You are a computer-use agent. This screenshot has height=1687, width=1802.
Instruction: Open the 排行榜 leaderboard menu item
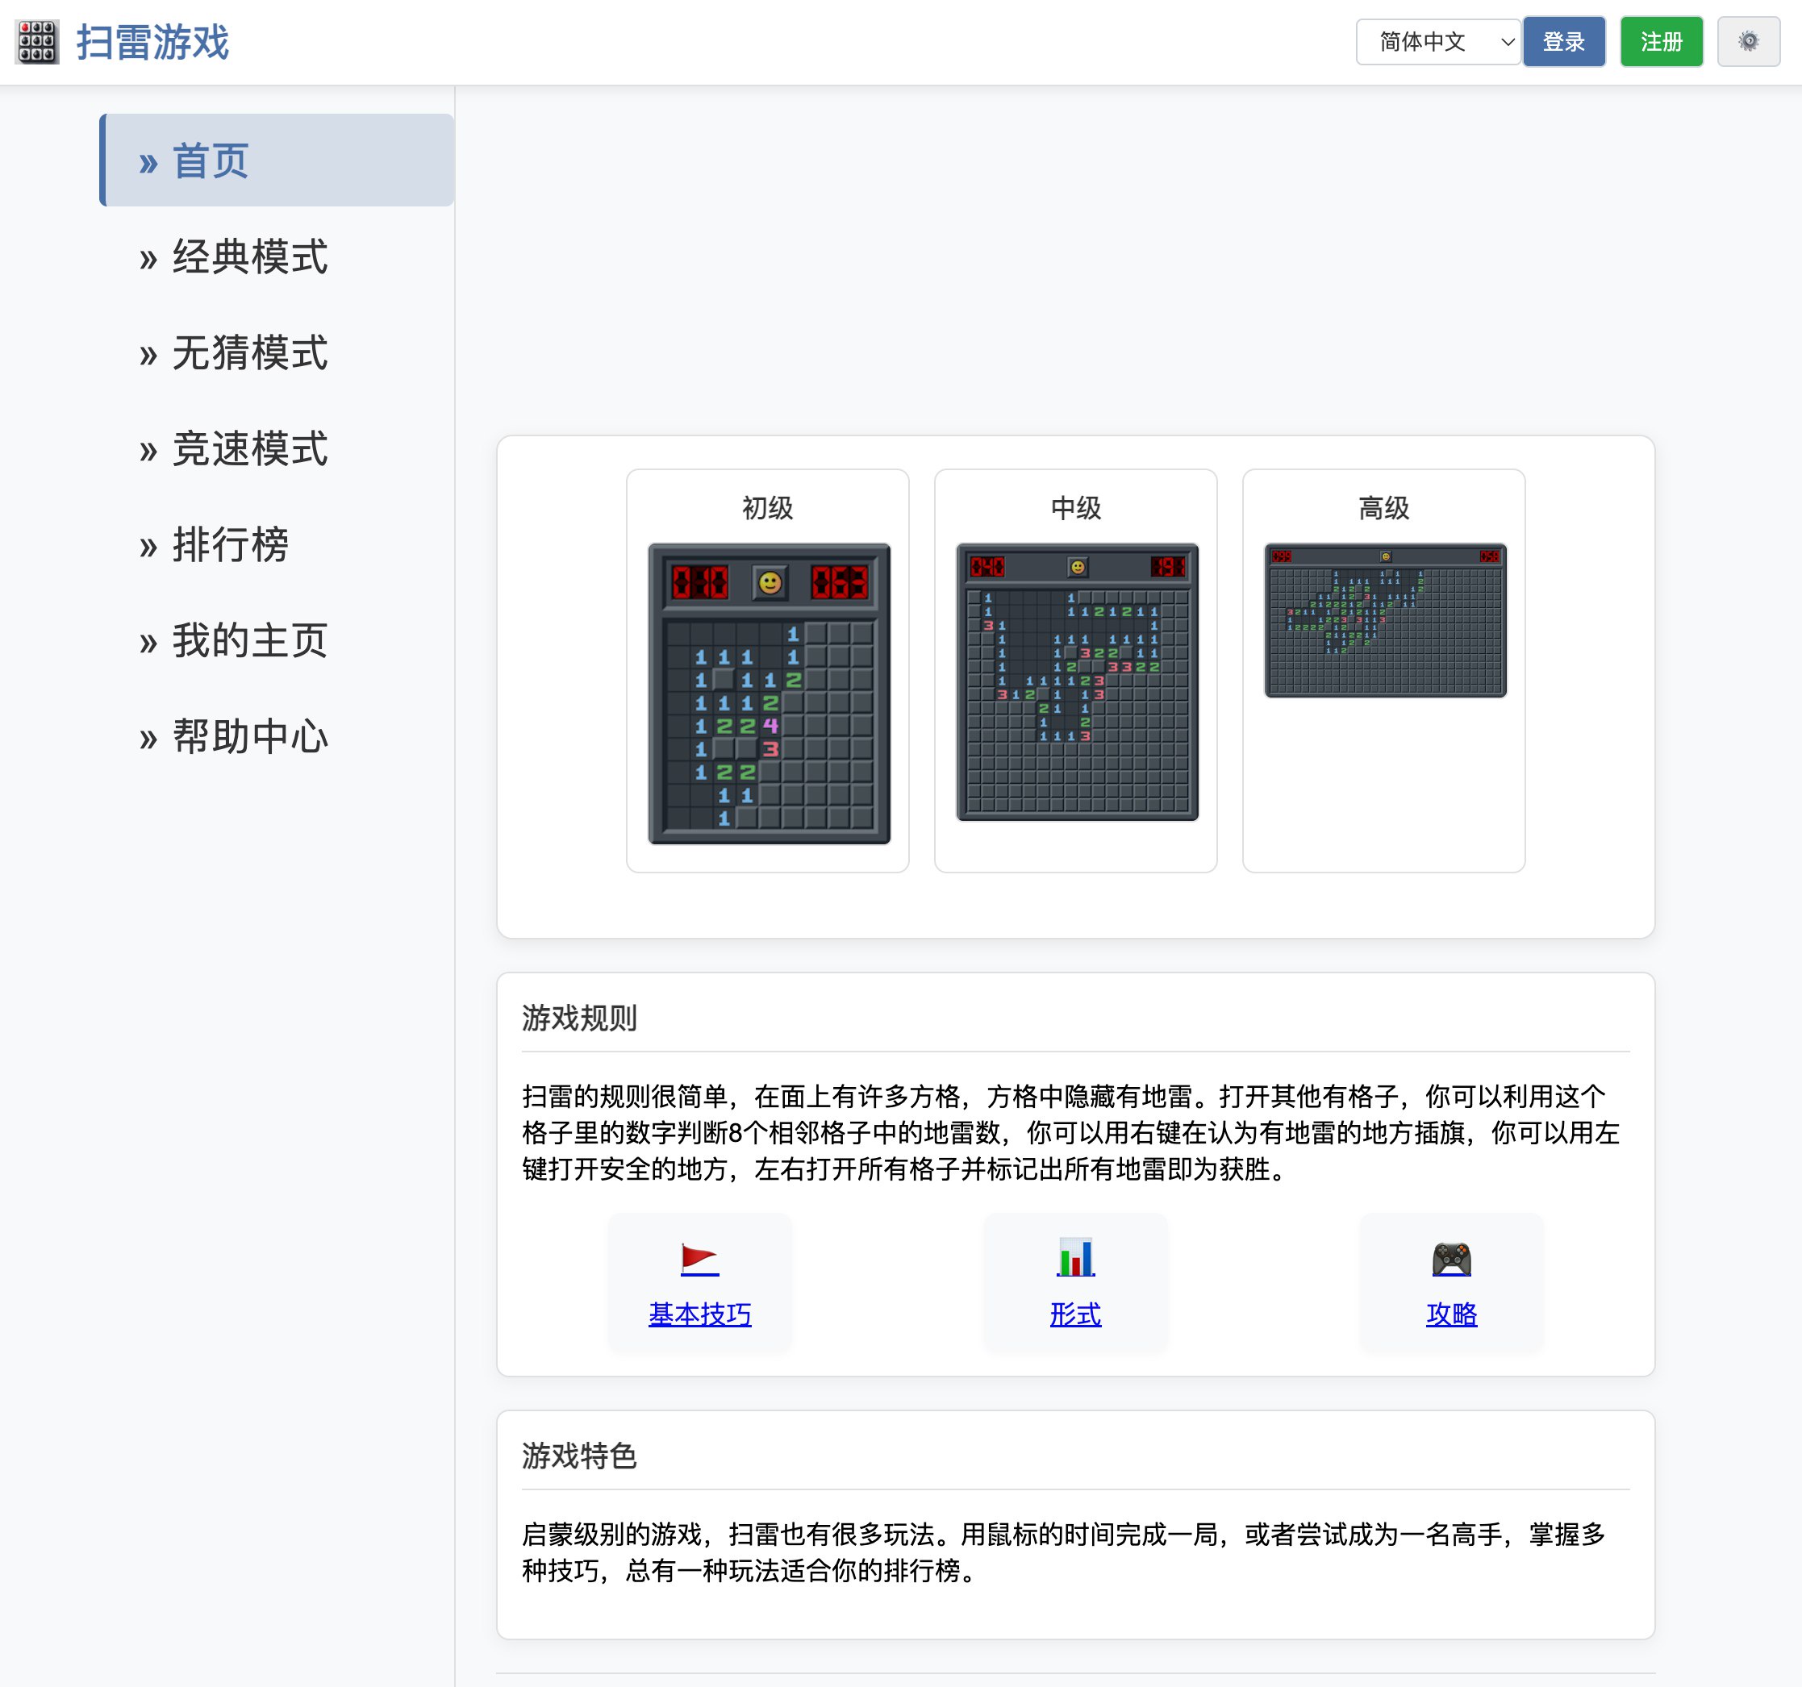(x=230, y=544)
